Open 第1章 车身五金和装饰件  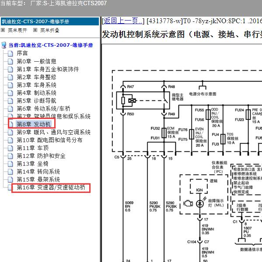[48, 69]
